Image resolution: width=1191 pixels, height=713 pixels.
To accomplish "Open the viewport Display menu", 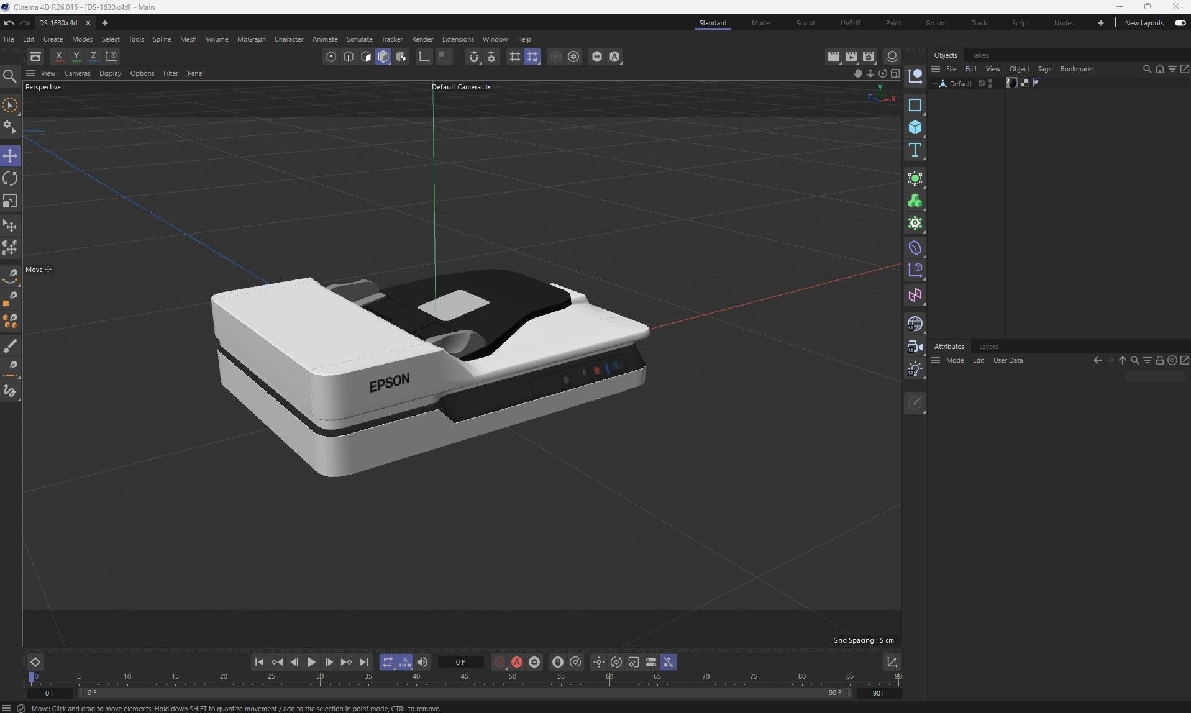I will 110,73.
